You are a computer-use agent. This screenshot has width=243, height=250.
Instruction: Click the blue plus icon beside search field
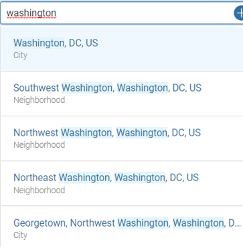point(239,13)
